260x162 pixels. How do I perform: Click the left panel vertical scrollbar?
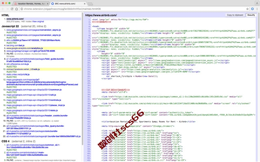point(82,79)
